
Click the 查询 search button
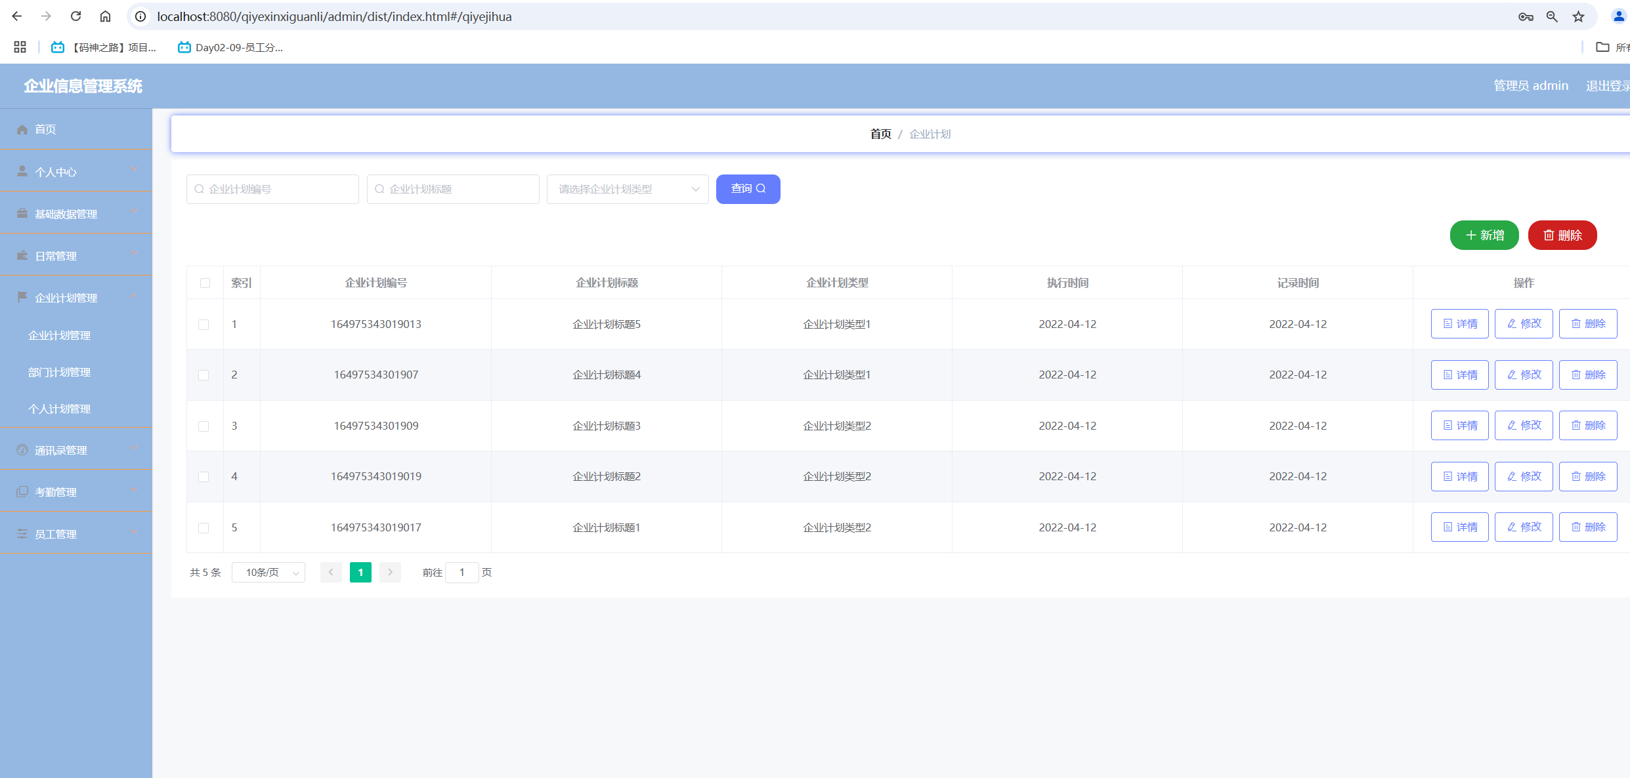748,189
